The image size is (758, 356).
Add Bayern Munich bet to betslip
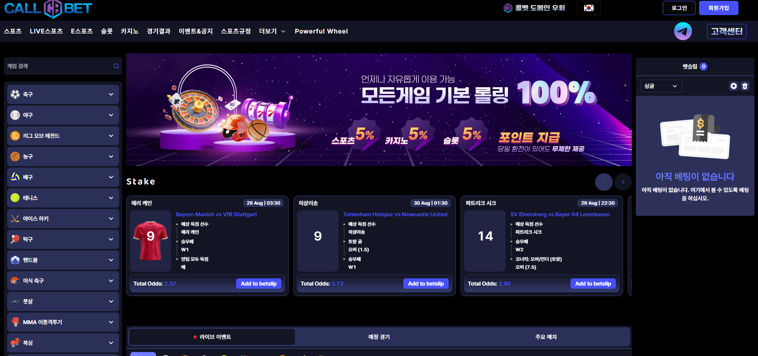tap(259, 284)
